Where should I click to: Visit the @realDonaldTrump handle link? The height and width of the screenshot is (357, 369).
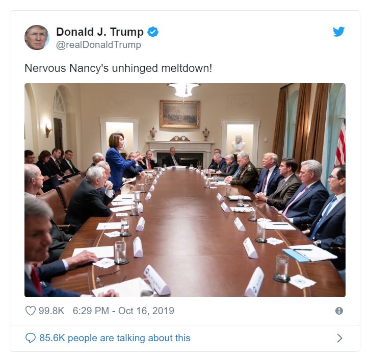pyautogui.click(x=98, y=45)
